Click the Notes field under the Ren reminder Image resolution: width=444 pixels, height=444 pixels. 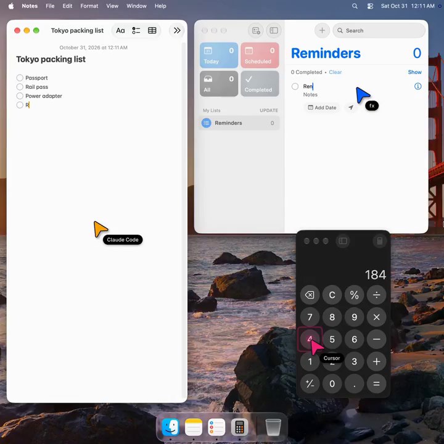click(310, 94)
